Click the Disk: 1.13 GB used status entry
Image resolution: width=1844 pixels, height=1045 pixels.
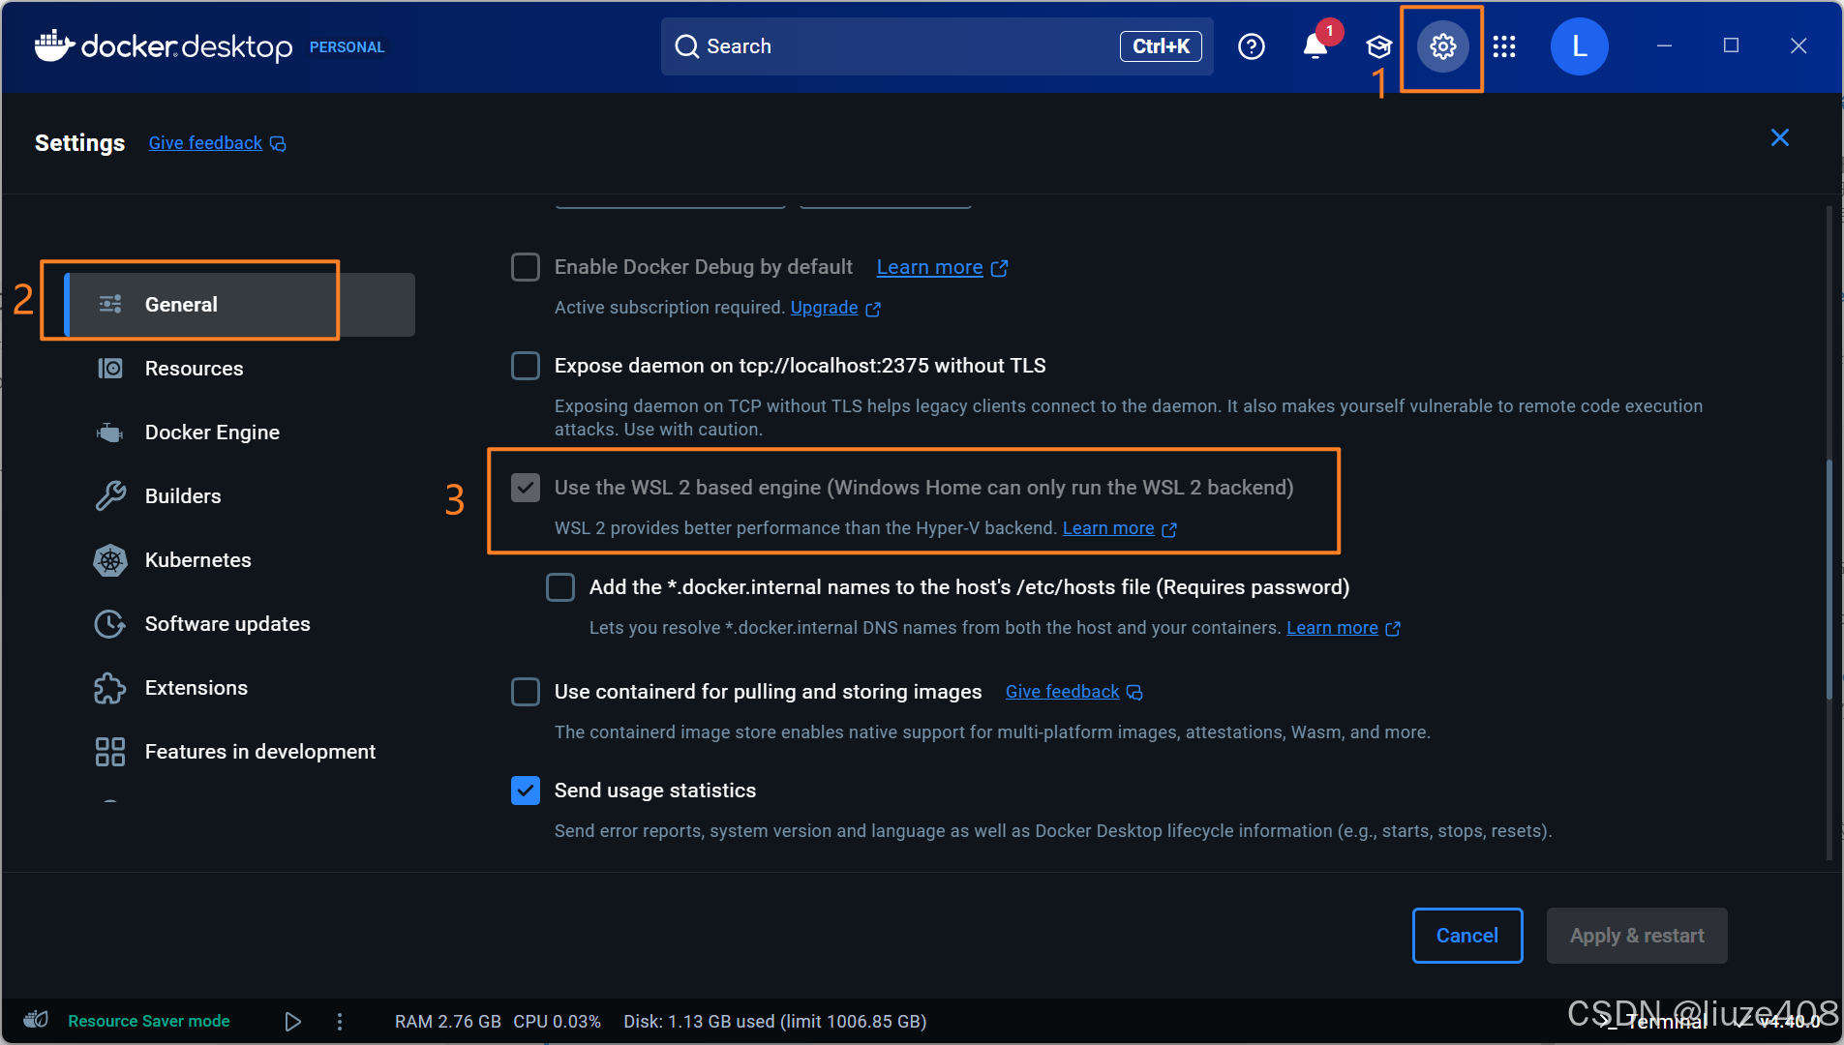[774, 1022]
